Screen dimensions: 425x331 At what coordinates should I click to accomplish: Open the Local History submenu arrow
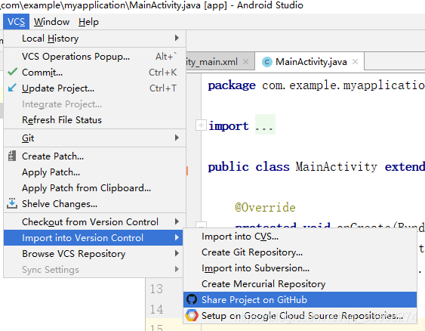click(x=177, y=38)
